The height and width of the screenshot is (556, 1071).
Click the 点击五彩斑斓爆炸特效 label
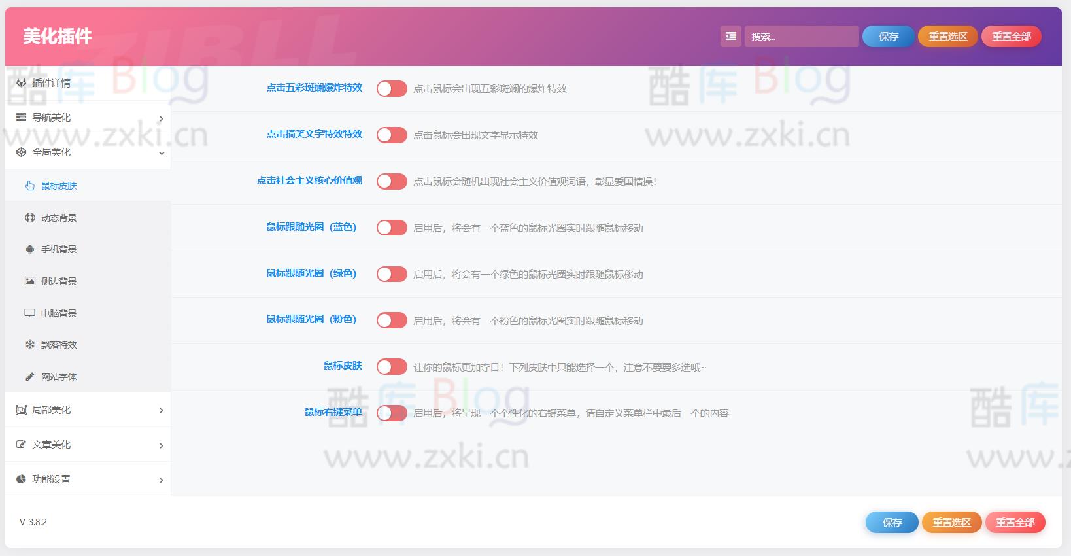[314, 88]
